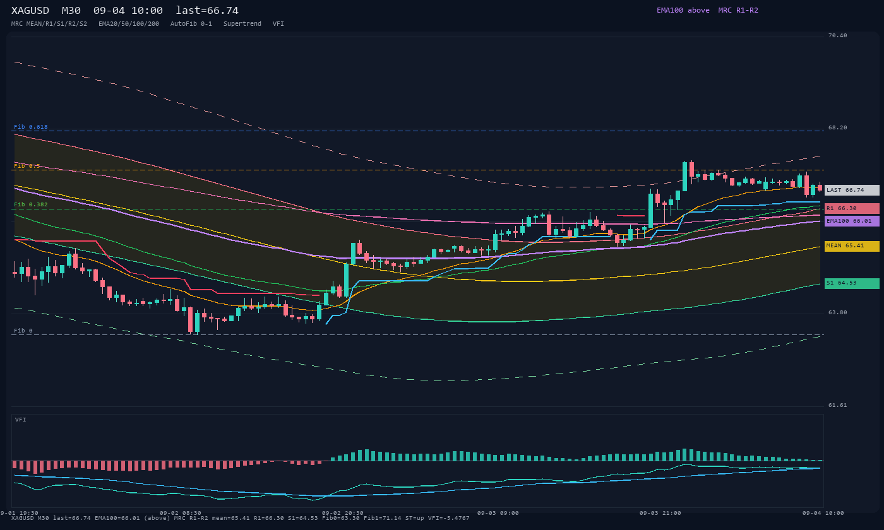This screenshot has width=884, height=530.
Task: Click the 70.40 price axis label
Action: coord(838,35)
